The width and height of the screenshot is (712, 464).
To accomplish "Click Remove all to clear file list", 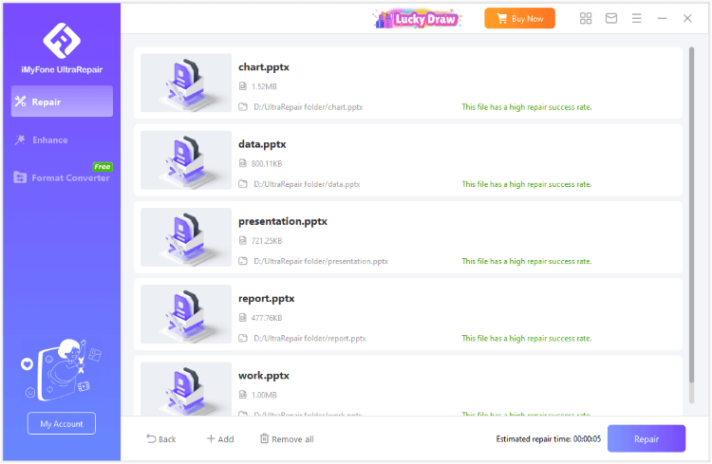I will [287, 439].
